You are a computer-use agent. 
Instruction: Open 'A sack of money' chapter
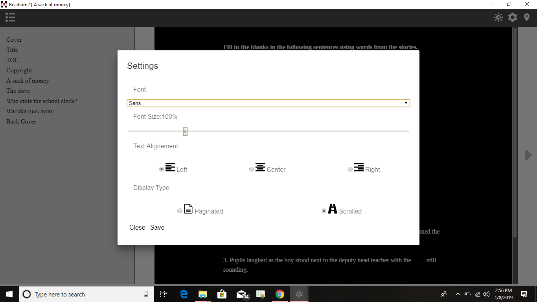28,81
